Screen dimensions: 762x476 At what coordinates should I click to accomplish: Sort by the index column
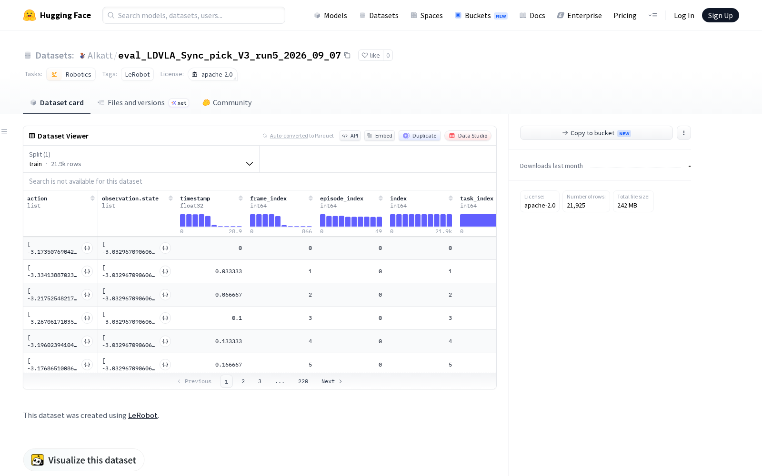coord(451,198)
